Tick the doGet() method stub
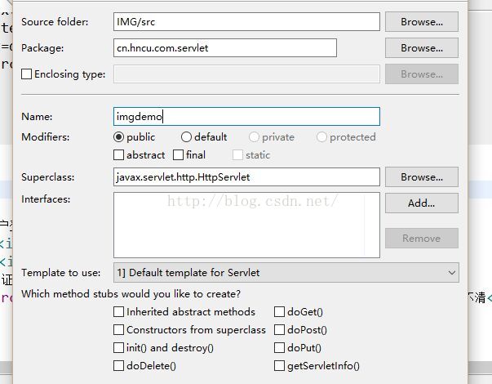 point(279,312)
